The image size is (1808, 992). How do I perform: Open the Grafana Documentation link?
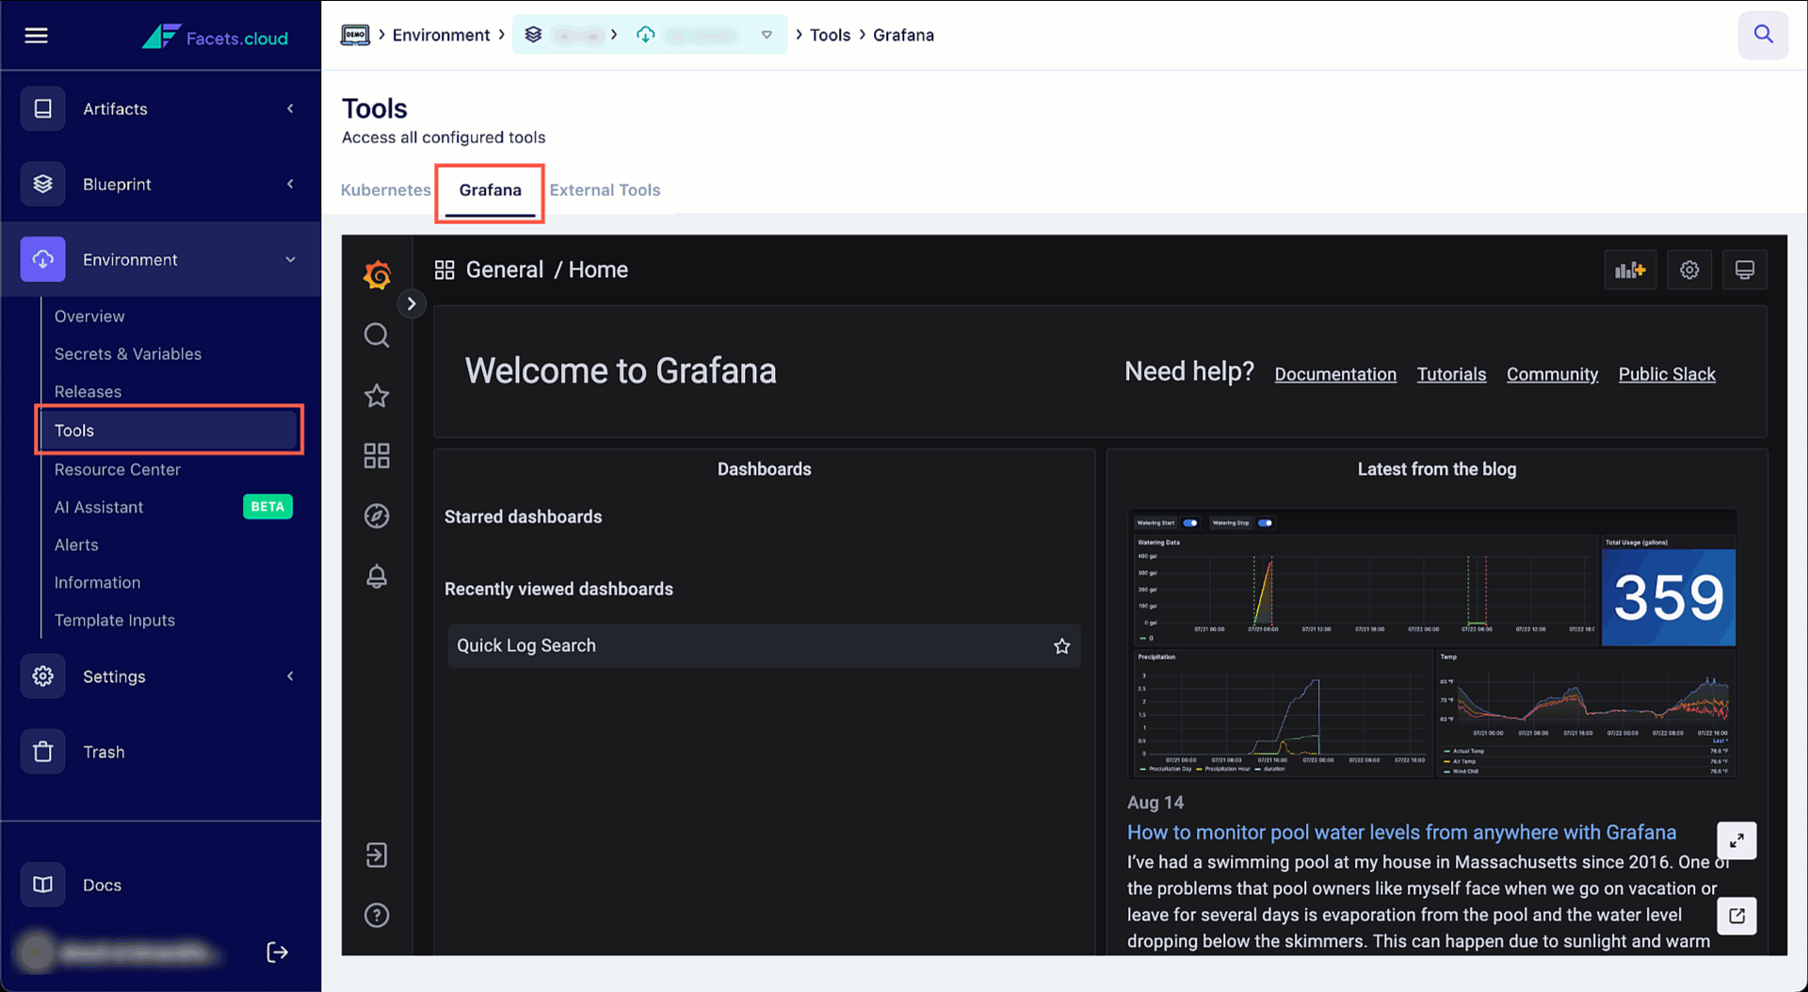[1334, 374]
